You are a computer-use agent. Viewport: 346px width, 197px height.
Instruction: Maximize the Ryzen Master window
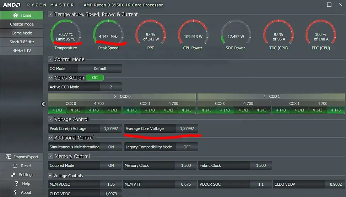click(x=329, y=5)
